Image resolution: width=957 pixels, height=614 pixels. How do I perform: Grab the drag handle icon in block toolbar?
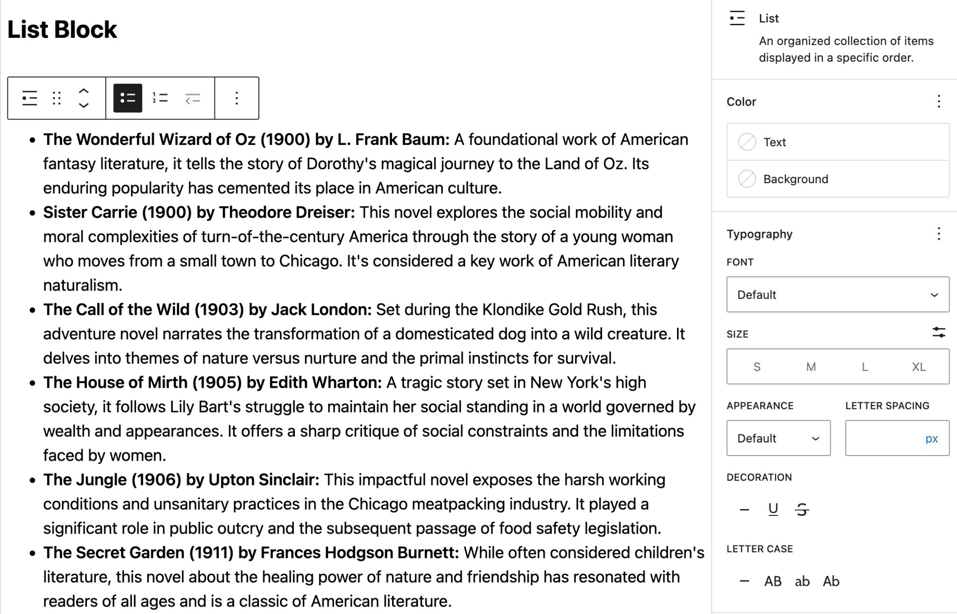click(x=57, y=98)
